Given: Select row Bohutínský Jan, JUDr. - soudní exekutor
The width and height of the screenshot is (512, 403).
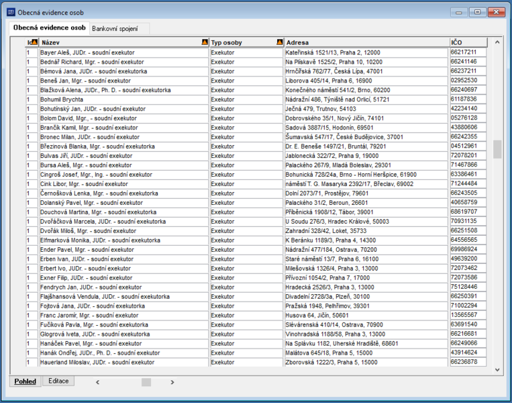Looking at the screenshot, I should click(x=256, y=109).
